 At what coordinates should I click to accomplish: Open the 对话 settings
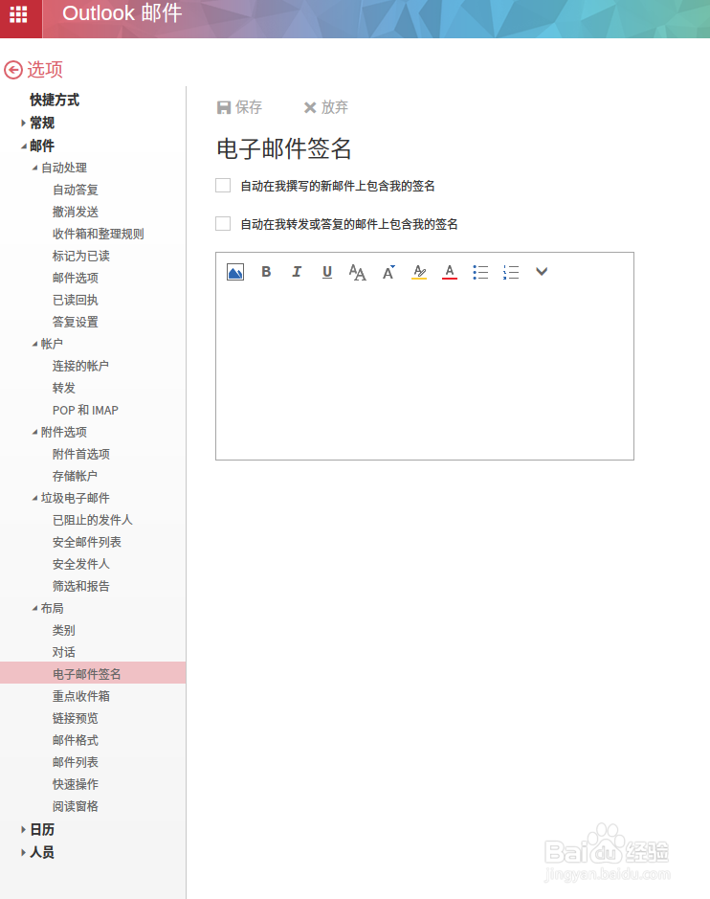coord(63,652)
